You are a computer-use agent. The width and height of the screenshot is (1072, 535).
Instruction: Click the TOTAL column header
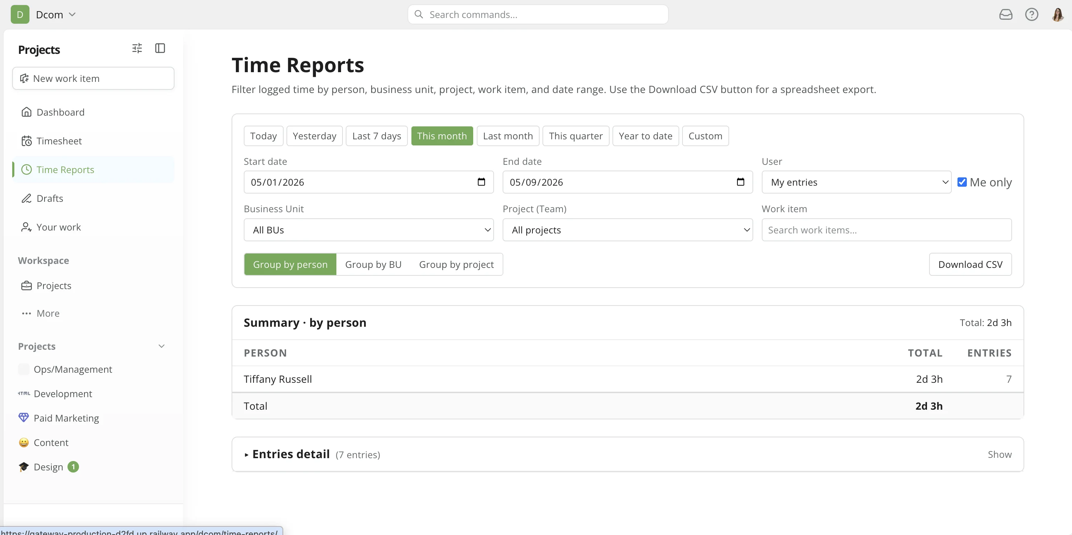(x=925, y=353)
